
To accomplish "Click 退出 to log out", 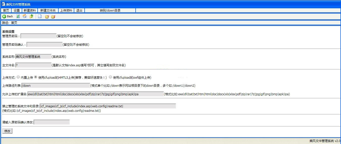I will 79,10.
